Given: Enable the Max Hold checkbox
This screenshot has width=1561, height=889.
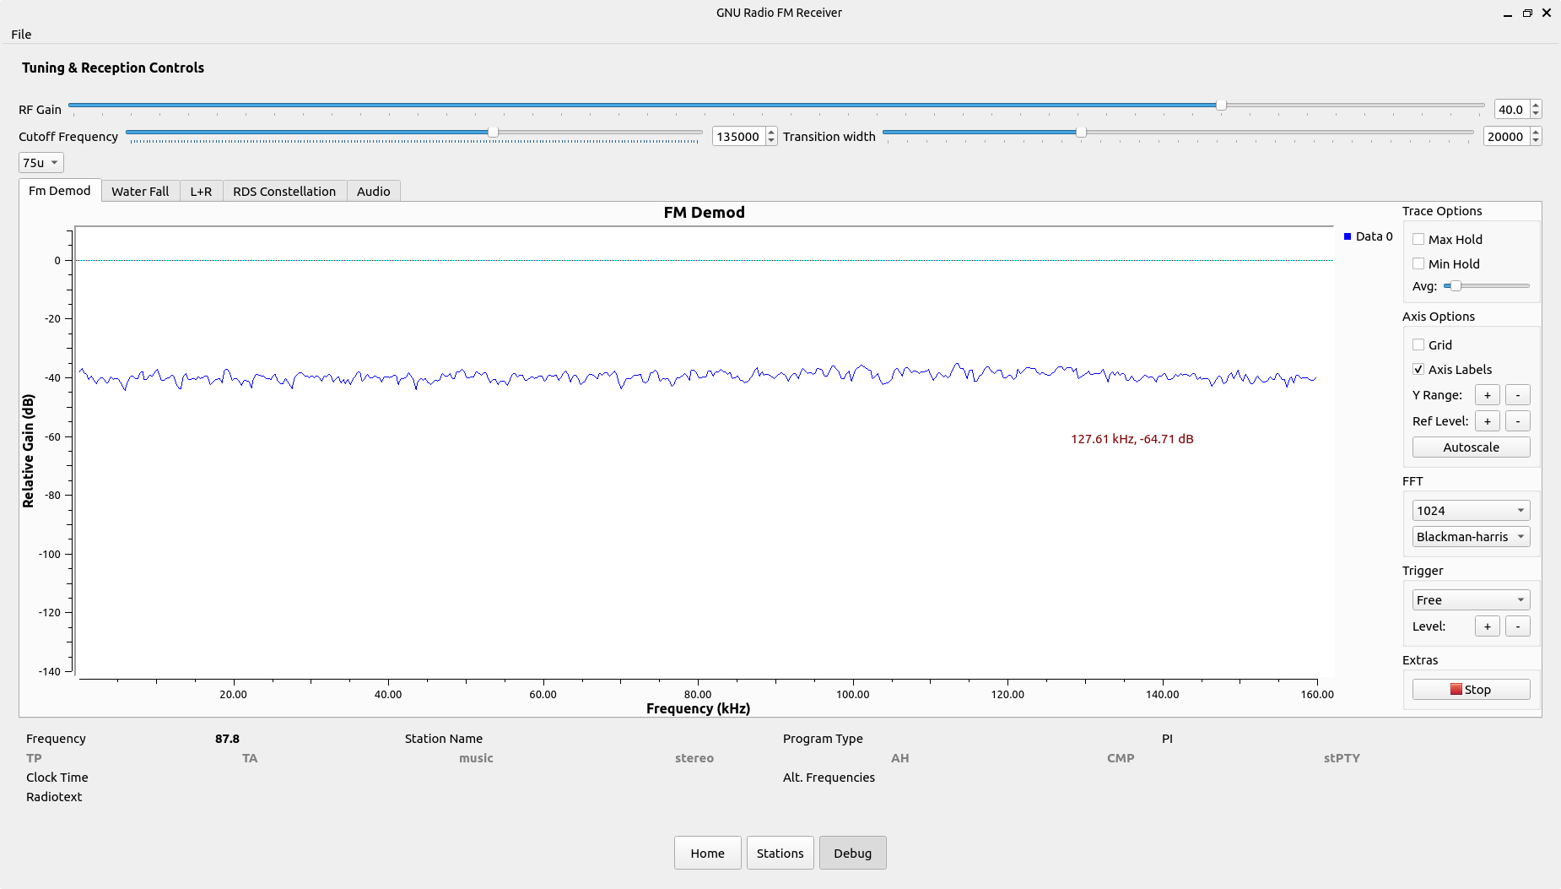Looking at the screenshot, I should click(x=1418, y=240).
